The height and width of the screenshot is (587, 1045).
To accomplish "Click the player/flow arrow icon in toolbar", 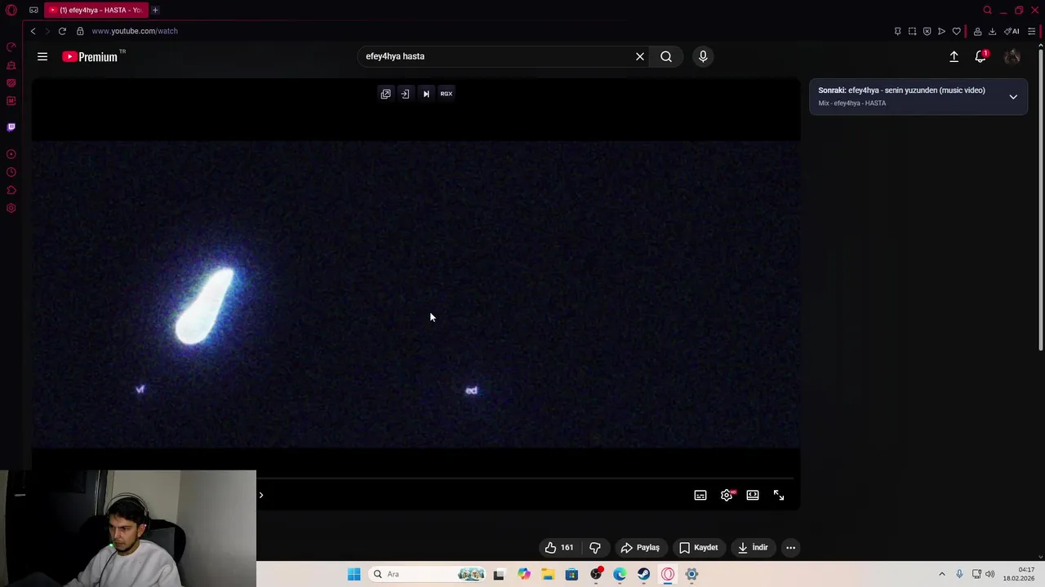I will point(941,31).
